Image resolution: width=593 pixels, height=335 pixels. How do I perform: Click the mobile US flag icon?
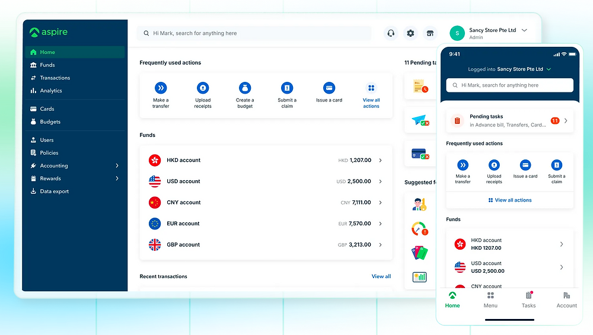[460, 267]
